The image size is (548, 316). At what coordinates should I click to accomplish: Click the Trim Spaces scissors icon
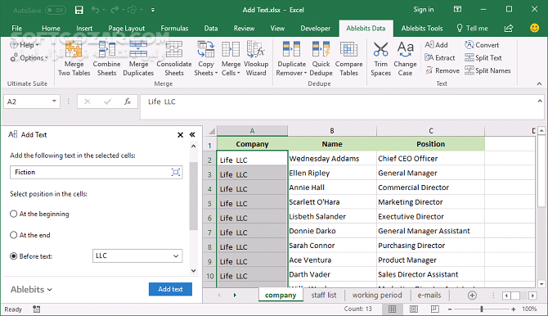[380, 49]
